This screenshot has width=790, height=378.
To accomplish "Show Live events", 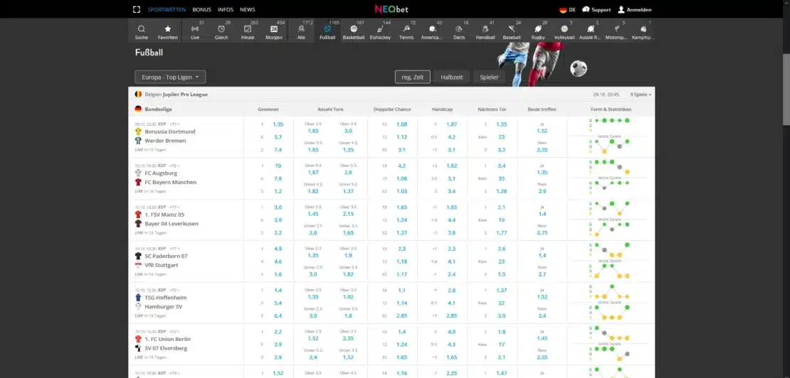I will click(195, 29).
